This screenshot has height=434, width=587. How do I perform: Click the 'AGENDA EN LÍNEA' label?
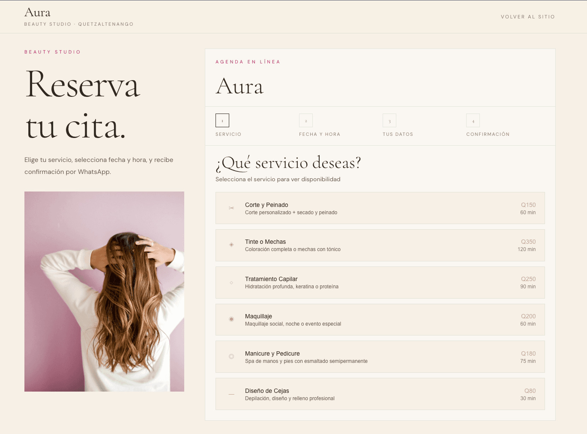pos(248,62)
